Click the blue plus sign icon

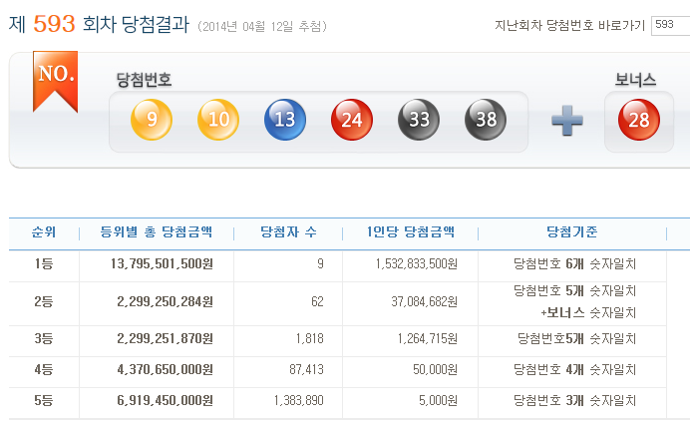click(x=567, y=120)
